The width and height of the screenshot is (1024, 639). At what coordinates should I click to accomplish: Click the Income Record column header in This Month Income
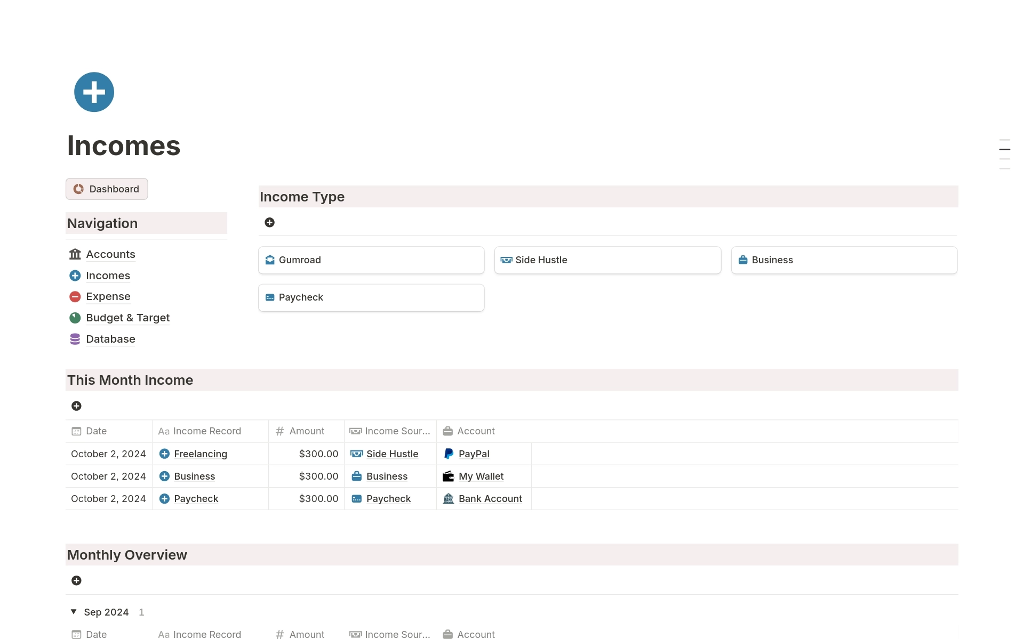tap(211, 431)
